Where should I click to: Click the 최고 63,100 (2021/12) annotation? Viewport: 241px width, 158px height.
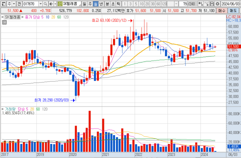point(109,20)
